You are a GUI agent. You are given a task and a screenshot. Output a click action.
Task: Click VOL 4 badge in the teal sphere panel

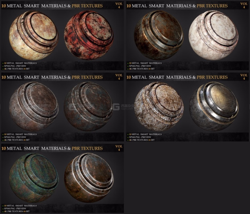[x=119, y=148]
